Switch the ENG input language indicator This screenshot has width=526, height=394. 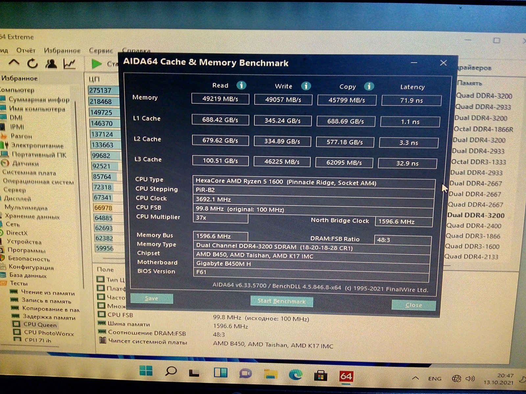pos(435,379)
